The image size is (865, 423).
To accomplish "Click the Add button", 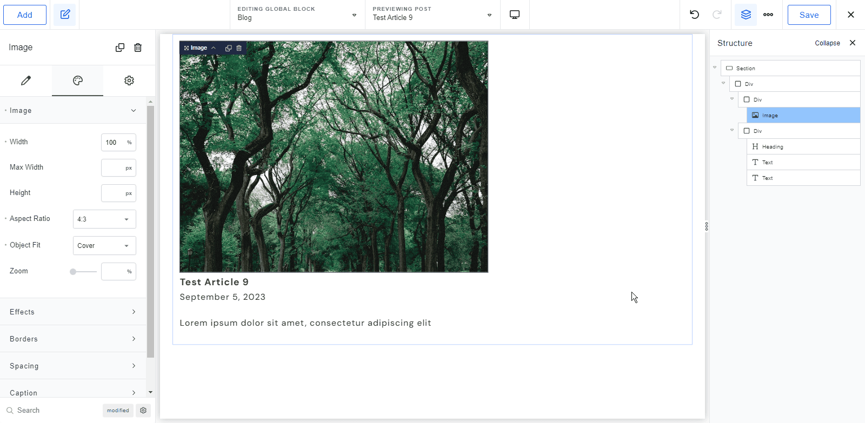I will [x=25, y=15].
